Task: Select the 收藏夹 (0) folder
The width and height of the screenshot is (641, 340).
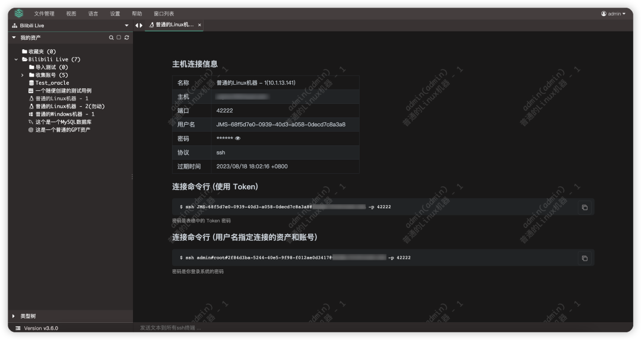Action: tap(42, 52)
